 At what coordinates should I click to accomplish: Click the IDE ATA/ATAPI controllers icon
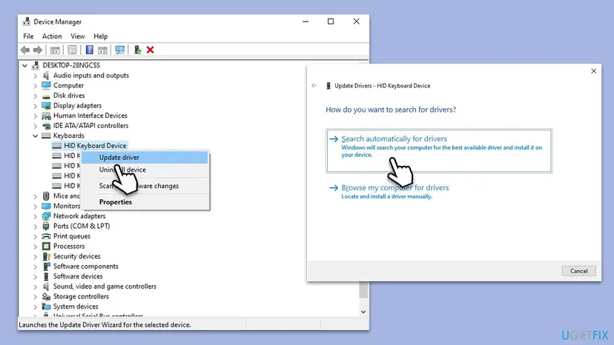tap(46, 126)
